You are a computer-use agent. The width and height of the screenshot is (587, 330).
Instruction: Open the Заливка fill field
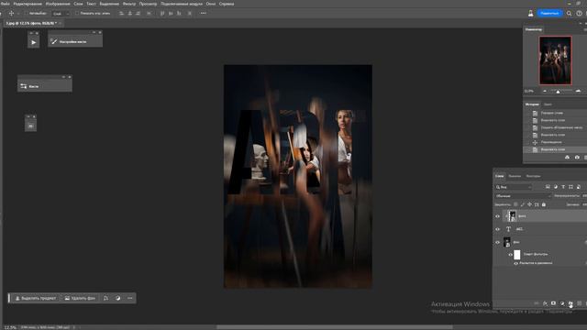(x=584, y=204)
